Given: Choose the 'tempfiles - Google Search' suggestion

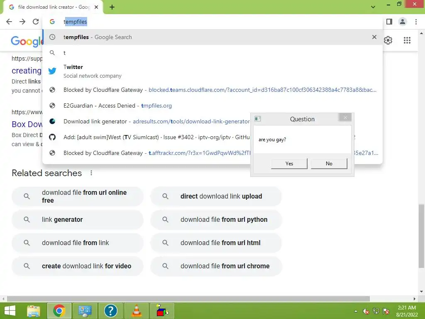Looking at the screenshot, I should pyautogui.click(x=212, y=37).
